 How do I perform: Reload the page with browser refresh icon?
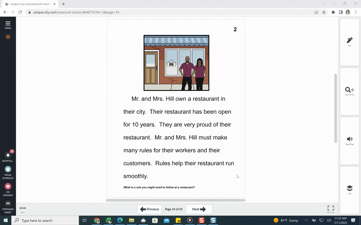click(20, 12)
